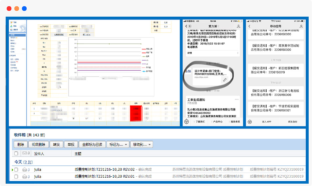Check the box for the REV.02 email
The width and height of the screenshot is (312, 186).
[x=16, y=170]
